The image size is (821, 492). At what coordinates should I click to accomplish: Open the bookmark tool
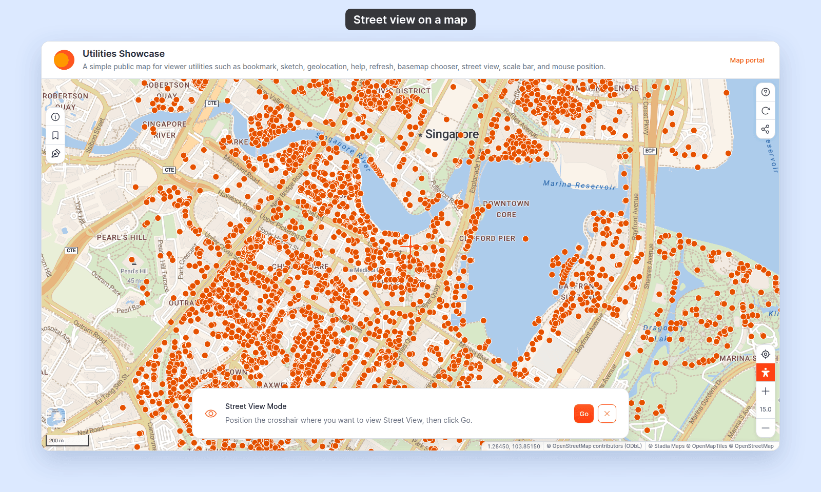click(55, 135)
